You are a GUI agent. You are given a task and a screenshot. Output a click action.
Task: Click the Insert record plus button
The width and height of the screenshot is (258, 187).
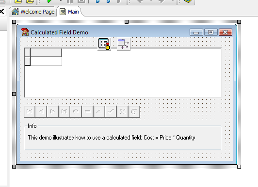pos(76,111)
